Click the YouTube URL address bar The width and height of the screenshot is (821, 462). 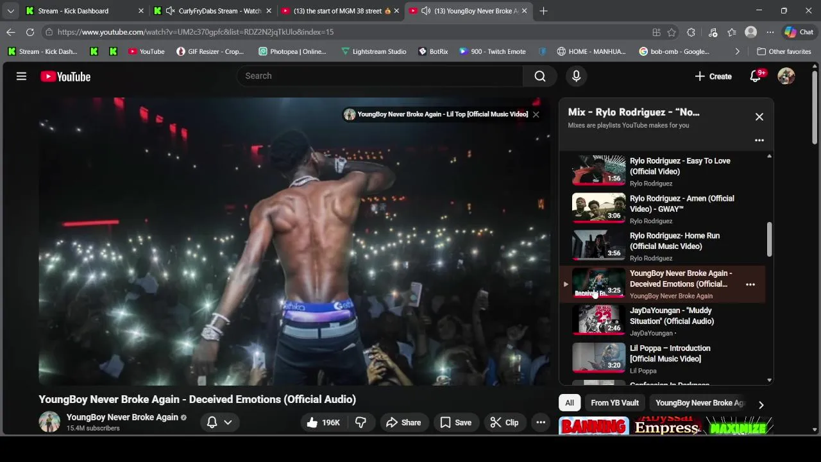coord(346,32)
